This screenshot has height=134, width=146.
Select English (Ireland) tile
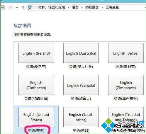[x=36, y=53]
